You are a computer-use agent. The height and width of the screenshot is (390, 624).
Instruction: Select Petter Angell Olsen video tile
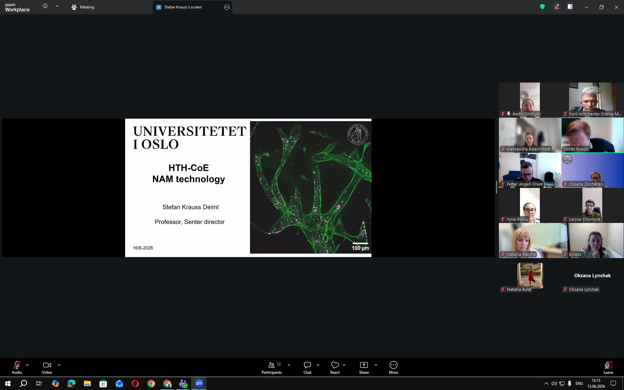pyautogui.click(x=530, y=170)
